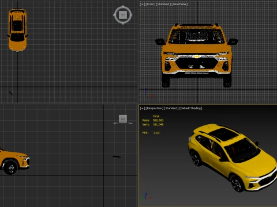Click the Top face of the ViewCube
This screenshot has width=277, height=207.
(123, 15)
